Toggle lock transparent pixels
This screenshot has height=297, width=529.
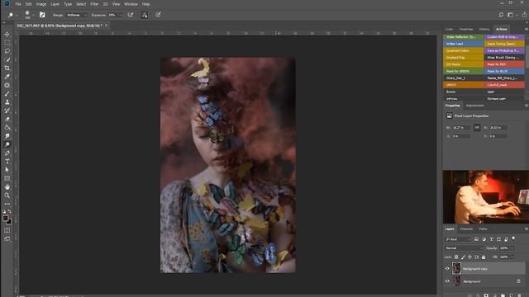[x=456, y=257]
